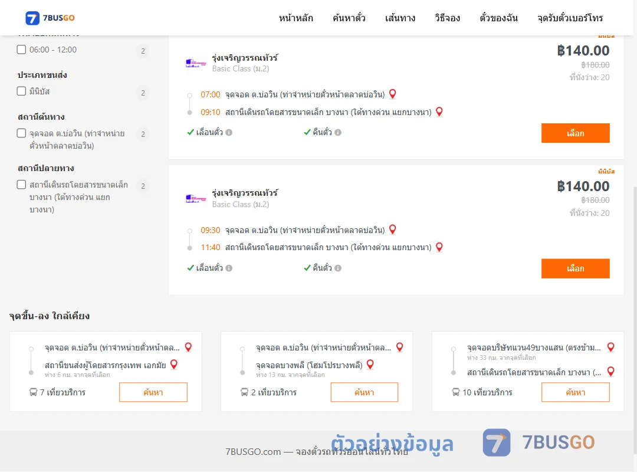Click the ฿140.00 price of the 09:30 trip
Viewport: 637px width, 472px height.
tap(583, 186)
